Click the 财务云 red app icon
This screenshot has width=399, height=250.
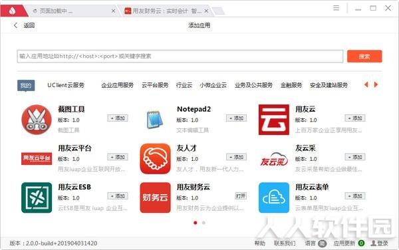tap(155, 197)
